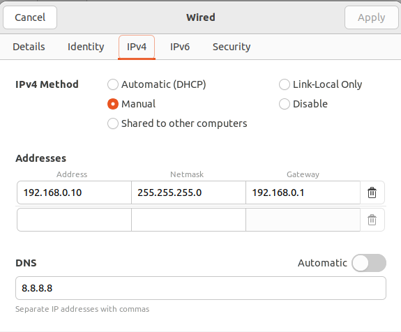401x332 pixels.
Task: Open the IPv4 tab
Action: tap(137, 47)
